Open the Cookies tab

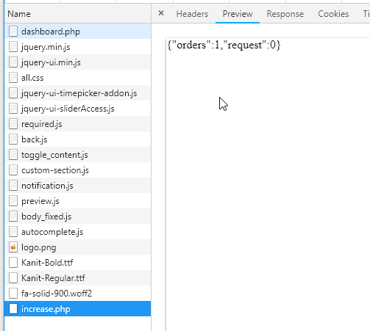click(x=333, y=14)
